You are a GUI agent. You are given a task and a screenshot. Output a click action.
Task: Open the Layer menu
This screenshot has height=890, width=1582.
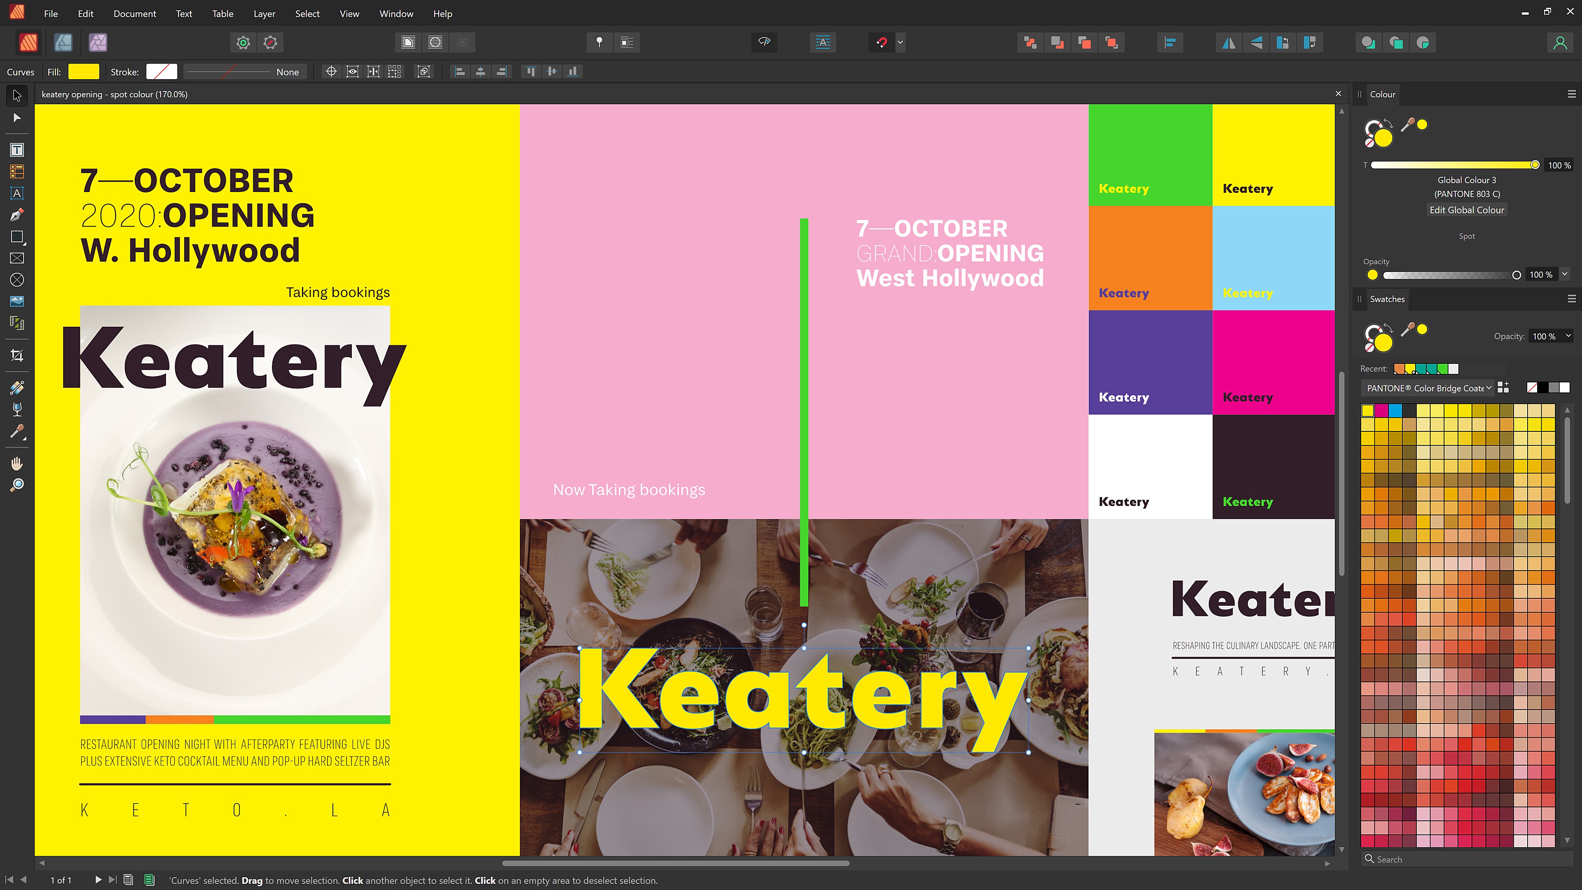click(264, 14)
